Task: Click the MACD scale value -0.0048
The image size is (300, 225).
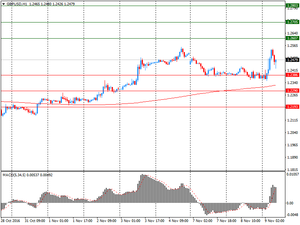Action: click(292, 214)
